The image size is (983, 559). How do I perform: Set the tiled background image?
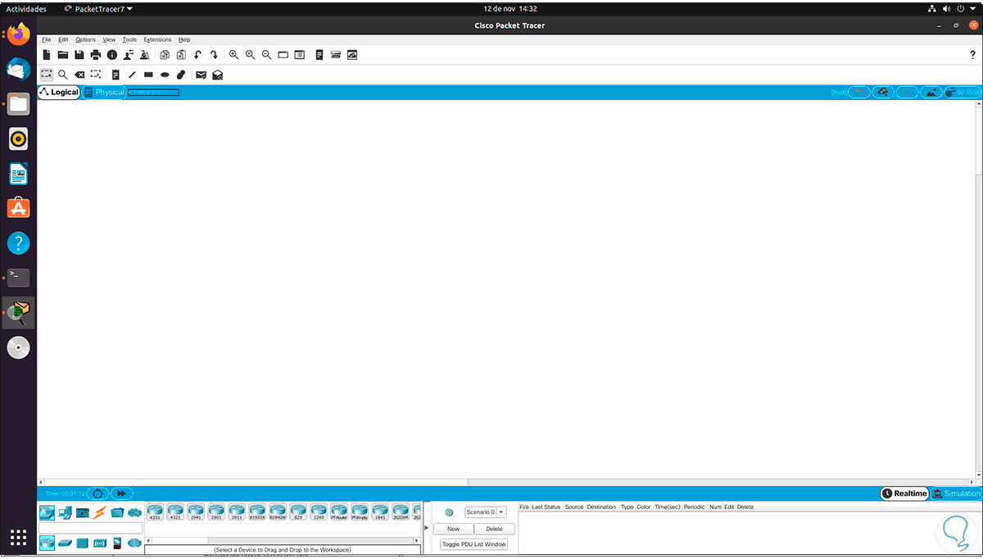click(x=931, y=92)
